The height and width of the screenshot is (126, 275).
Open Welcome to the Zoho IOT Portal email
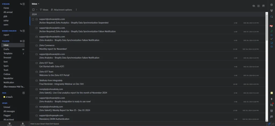(x=147, y=74)
